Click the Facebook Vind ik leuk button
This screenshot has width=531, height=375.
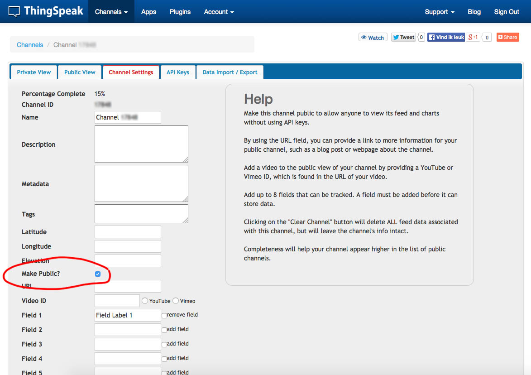446,37
